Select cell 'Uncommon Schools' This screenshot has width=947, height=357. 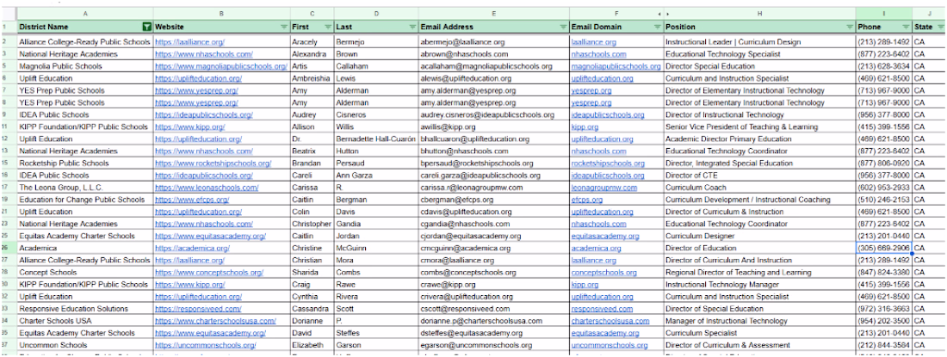pyautogui.click(x=84, y=345)
